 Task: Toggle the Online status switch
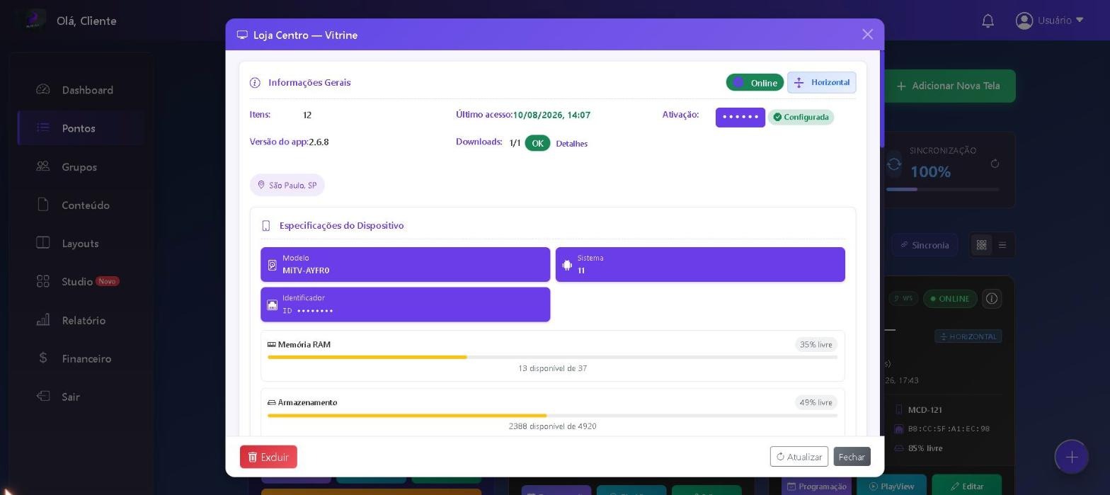[x=755, y=82]
